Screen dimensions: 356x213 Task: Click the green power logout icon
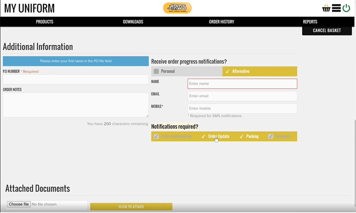346,8
